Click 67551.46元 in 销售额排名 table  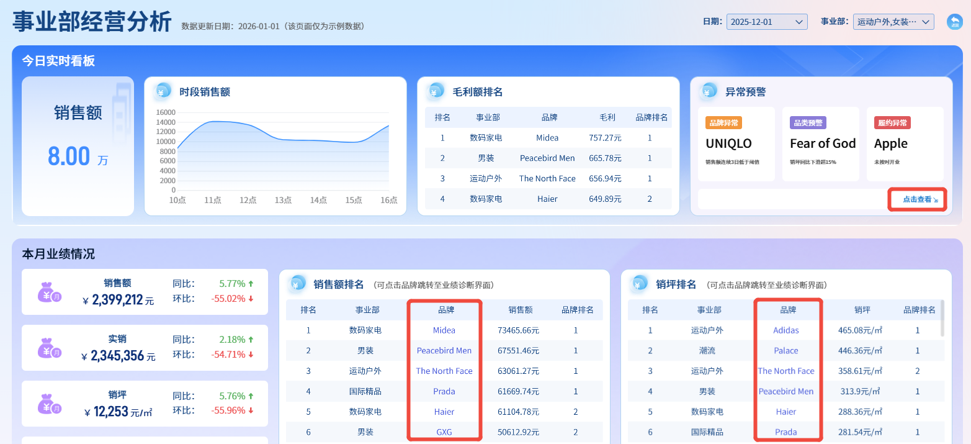pos(519,351)
